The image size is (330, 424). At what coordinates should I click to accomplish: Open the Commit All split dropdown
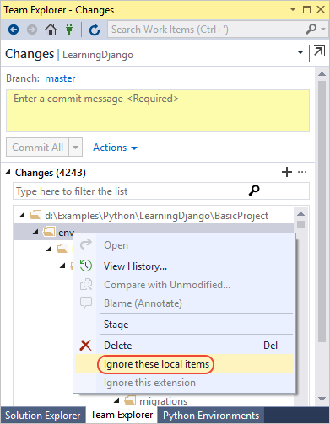75,147
